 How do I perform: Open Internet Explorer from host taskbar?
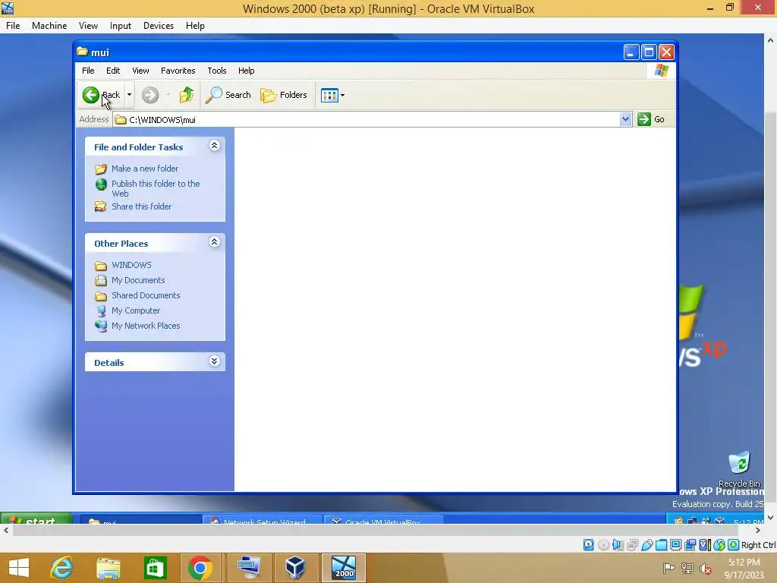pyautogui.click(x=61, y=568)
